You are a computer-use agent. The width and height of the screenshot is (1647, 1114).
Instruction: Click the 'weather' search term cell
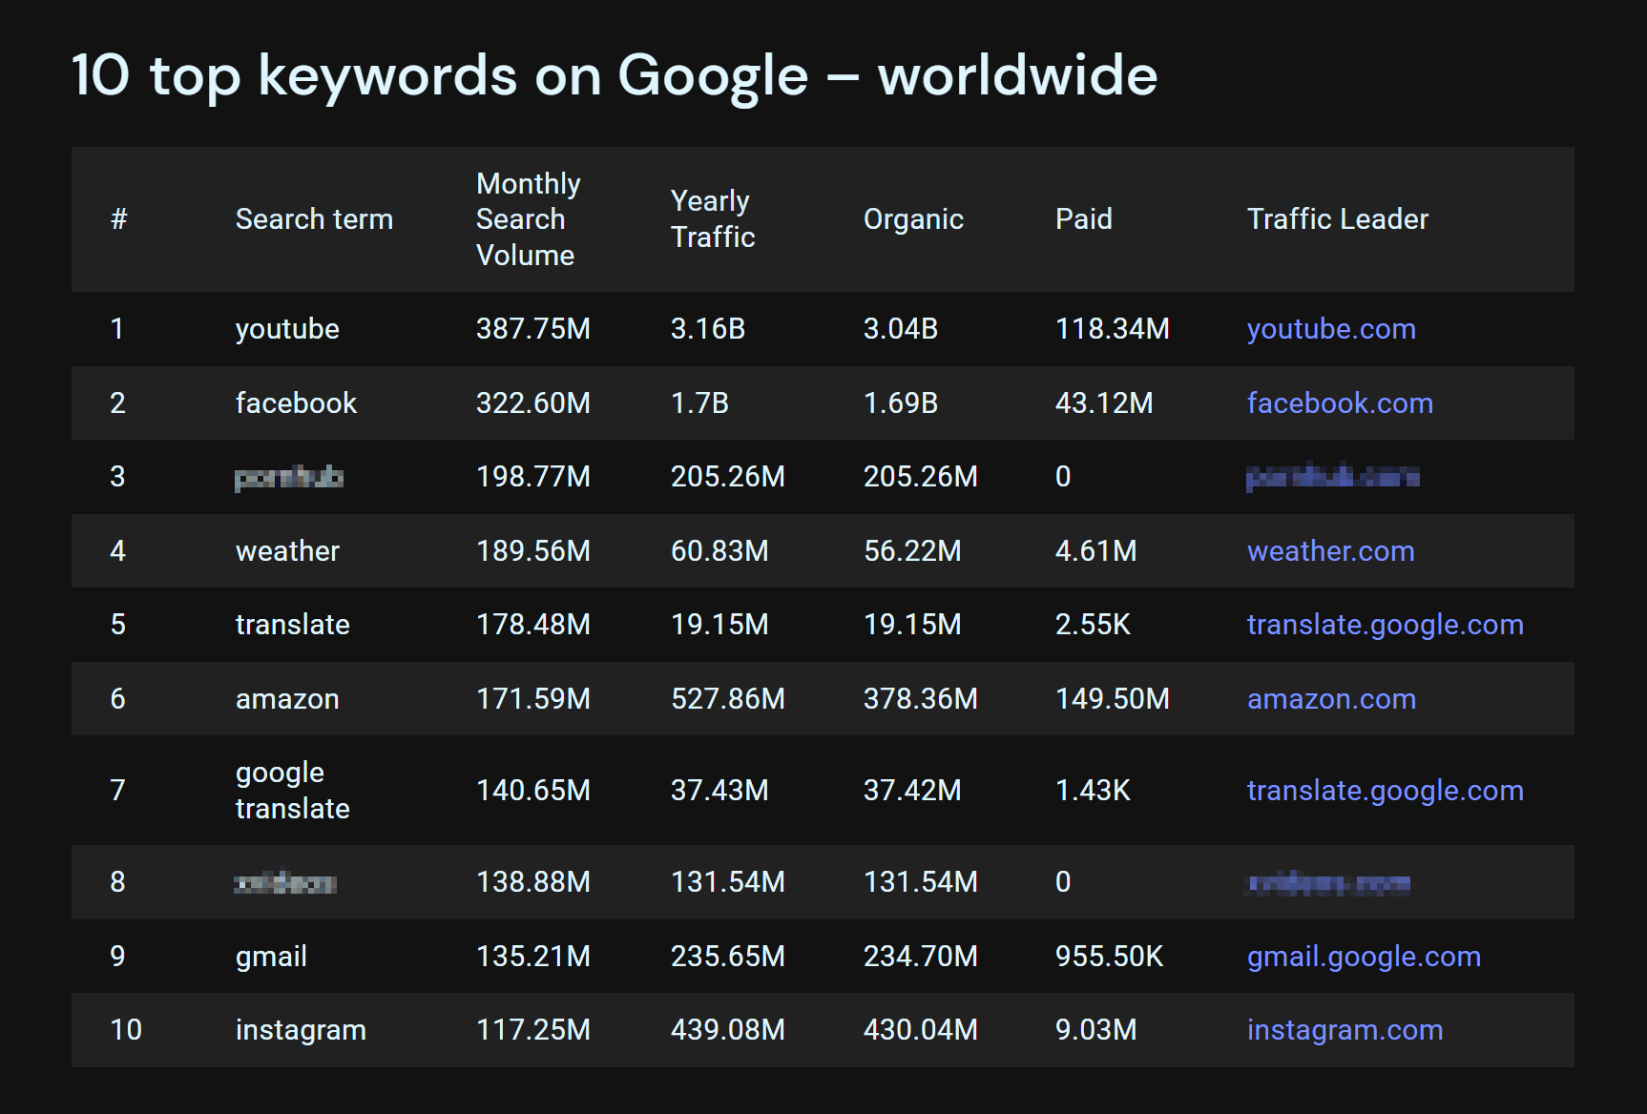(287, 551)
